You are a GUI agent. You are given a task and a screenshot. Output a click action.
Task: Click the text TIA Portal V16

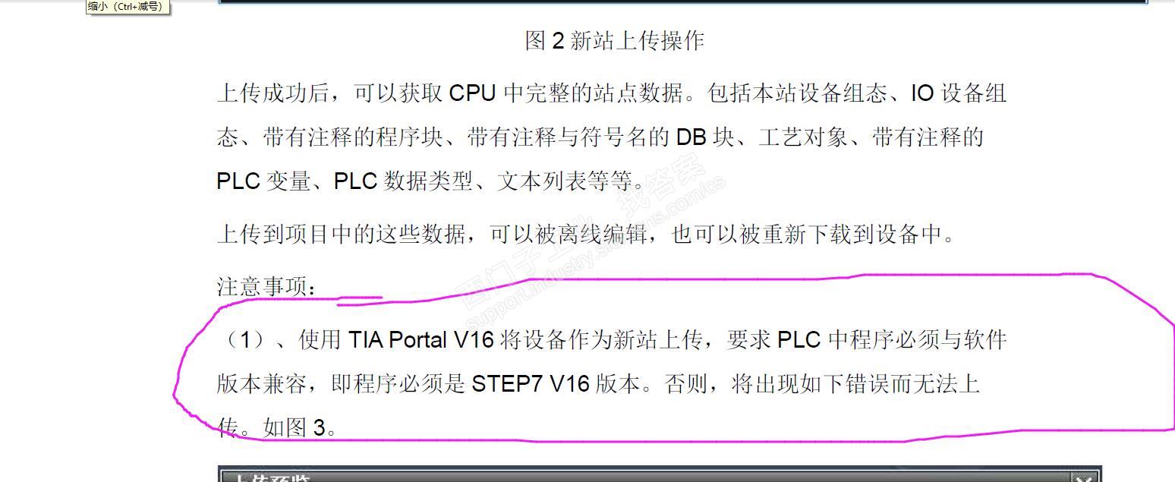[421, 339]
